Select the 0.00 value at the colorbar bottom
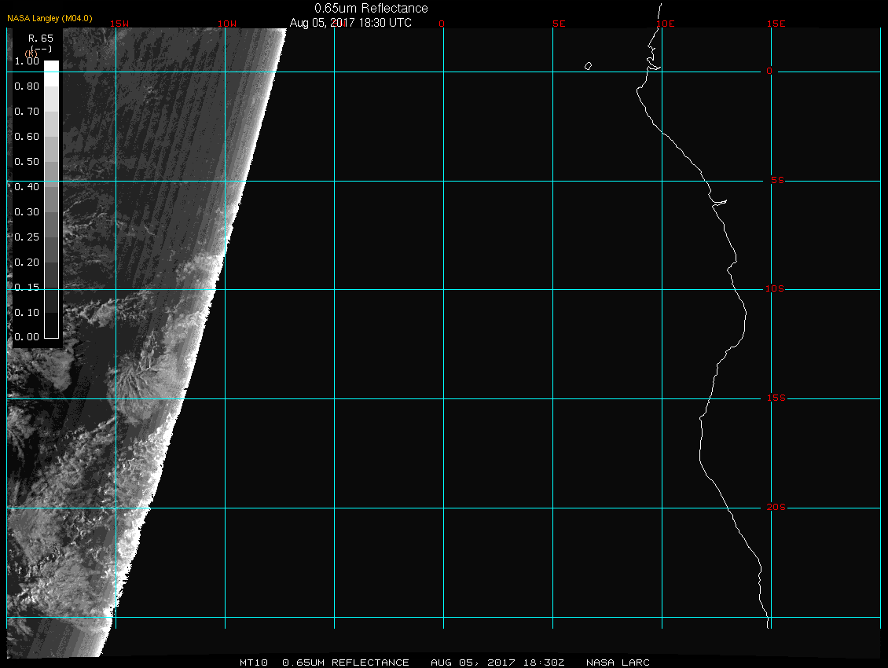888x668 pixels. point(27,337)
